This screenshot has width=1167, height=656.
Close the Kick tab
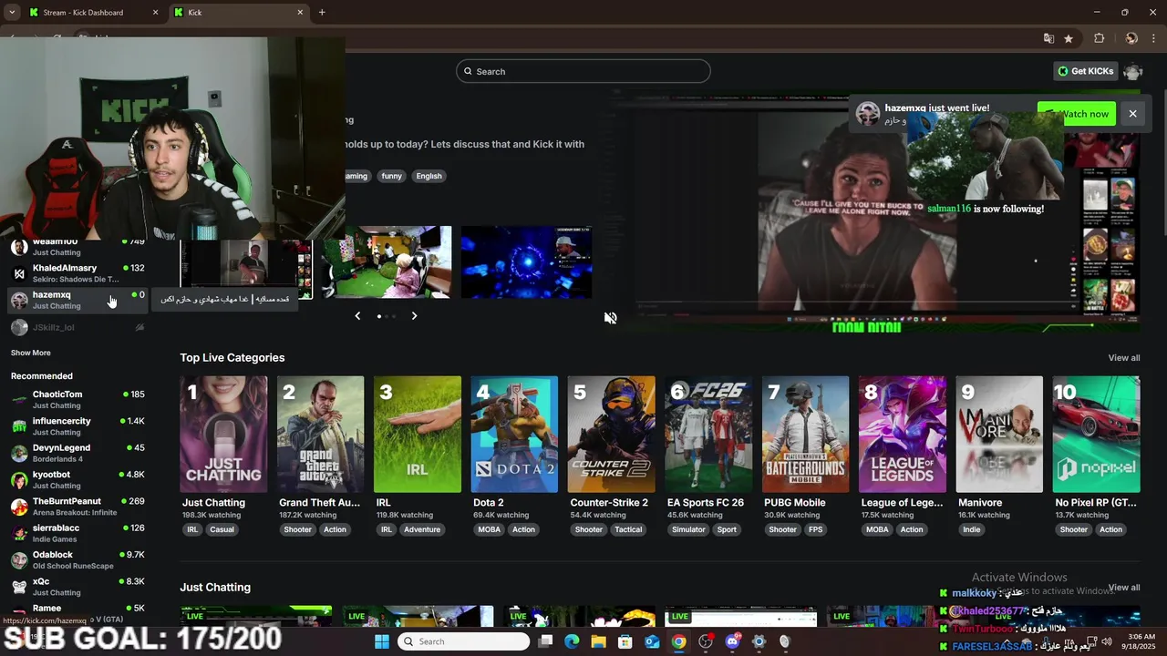[x=301, y=13]
